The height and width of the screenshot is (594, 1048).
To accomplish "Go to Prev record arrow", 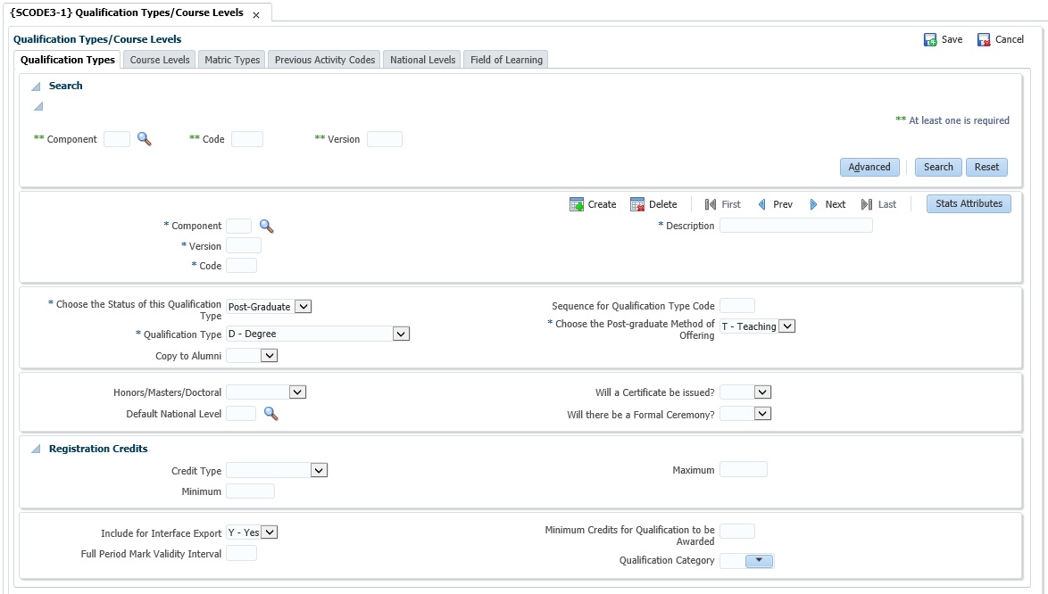I will point(761,204).
